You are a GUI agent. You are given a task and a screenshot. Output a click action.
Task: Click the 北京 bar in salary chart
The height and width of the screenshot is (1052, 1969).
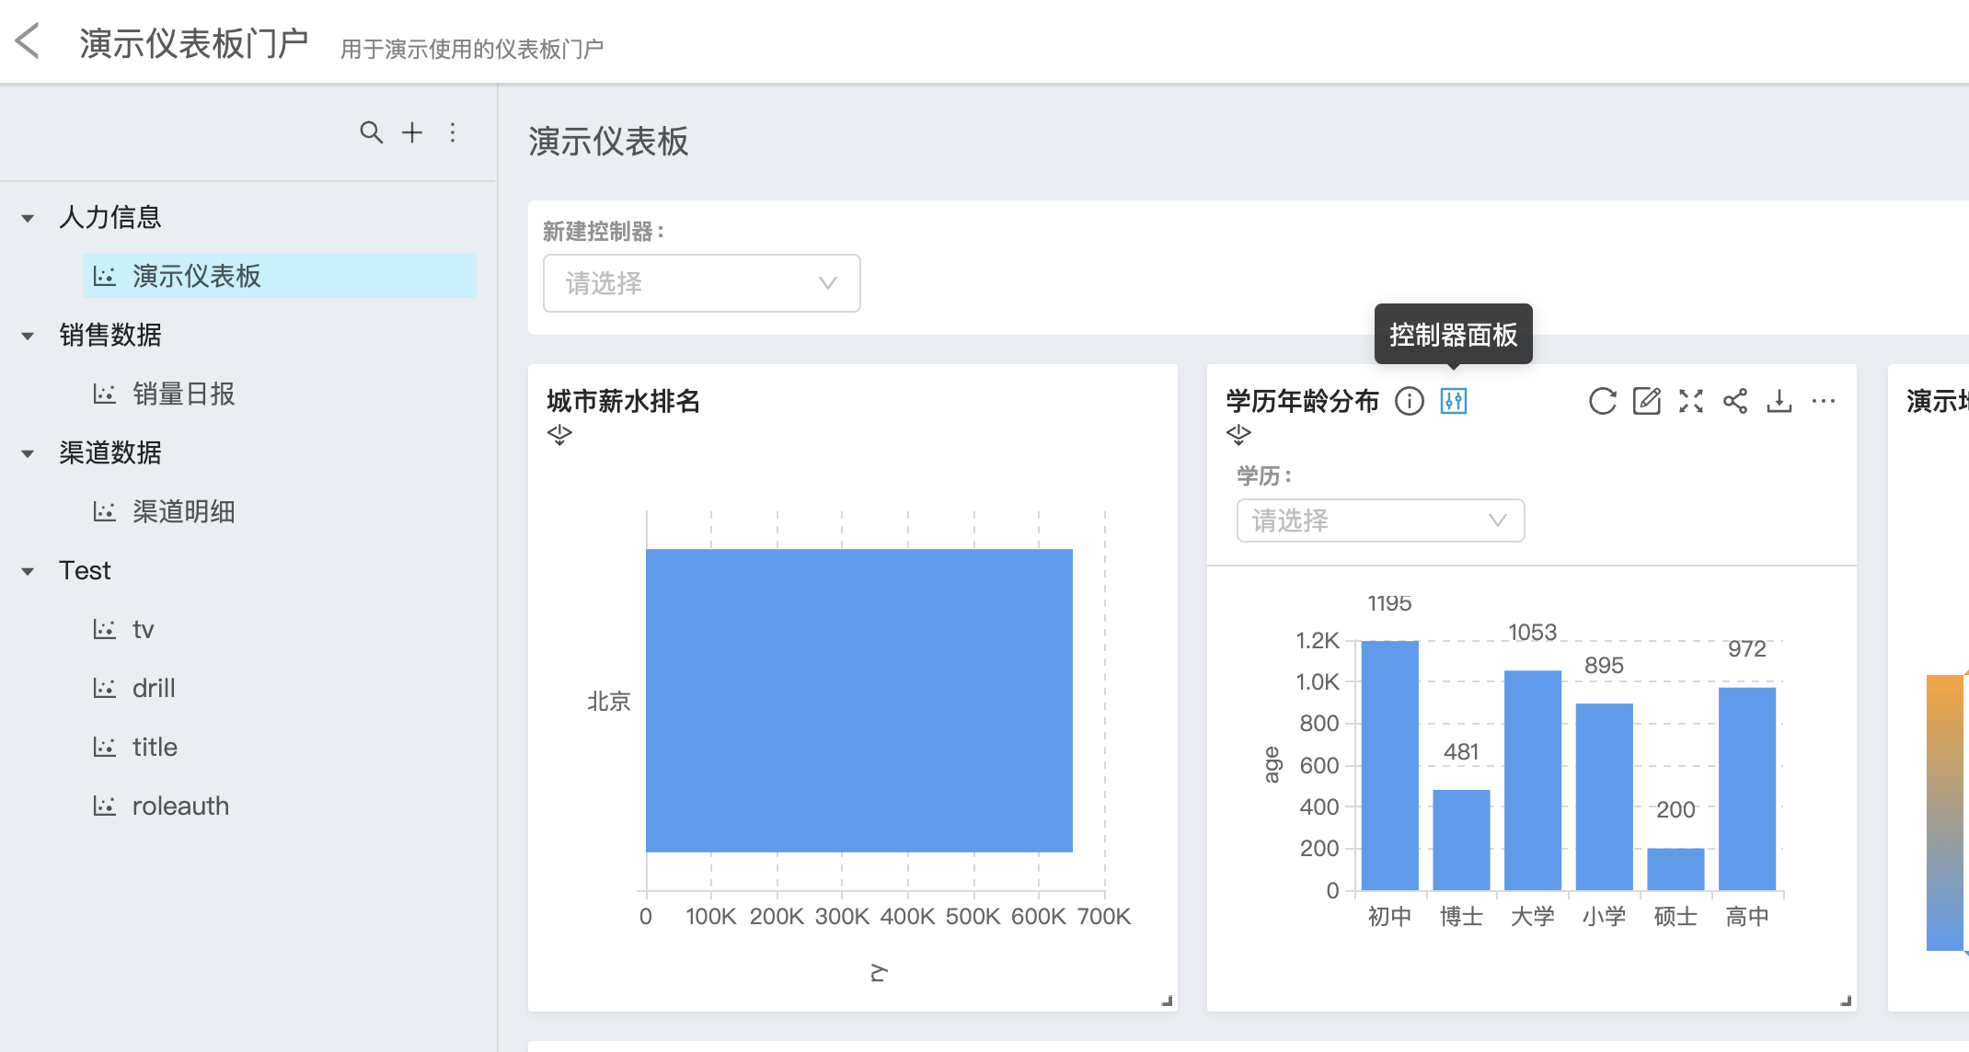(858, 700)
